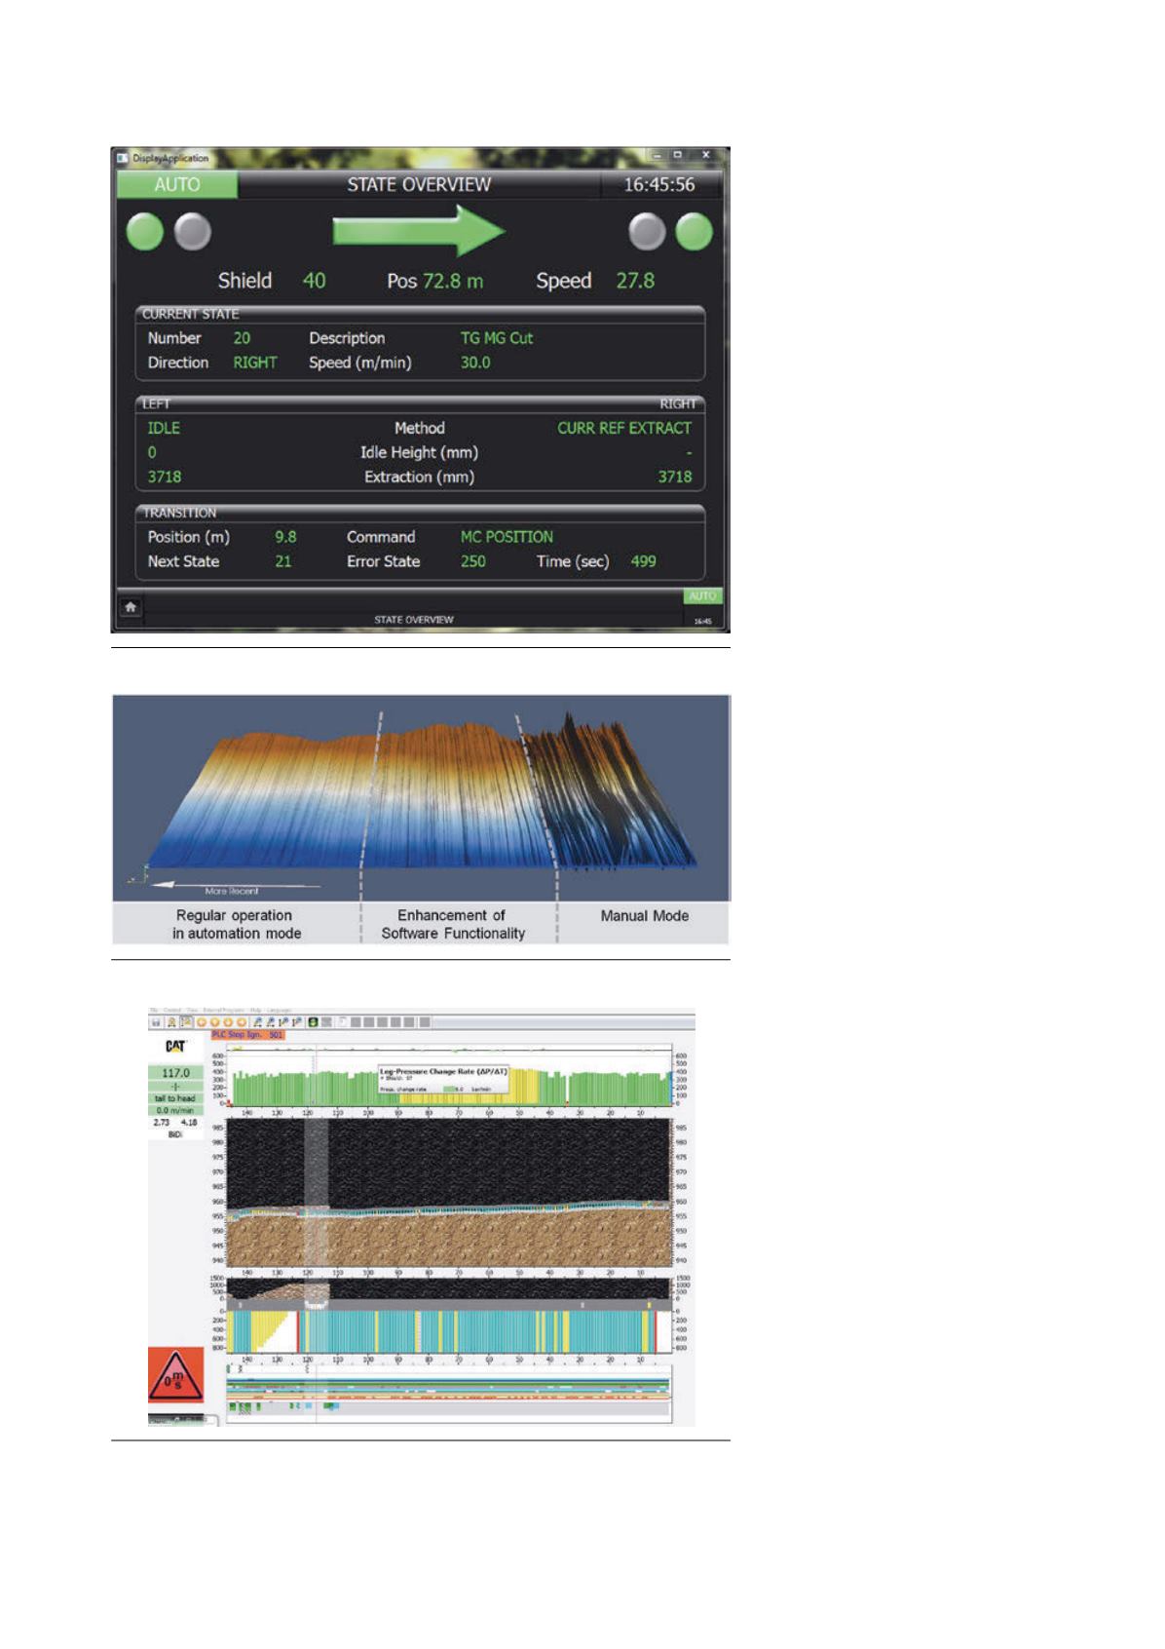The image size is (1165, 1649).
Task: Click the red speed warning triangle icon
Action: tap(175, 1376)
